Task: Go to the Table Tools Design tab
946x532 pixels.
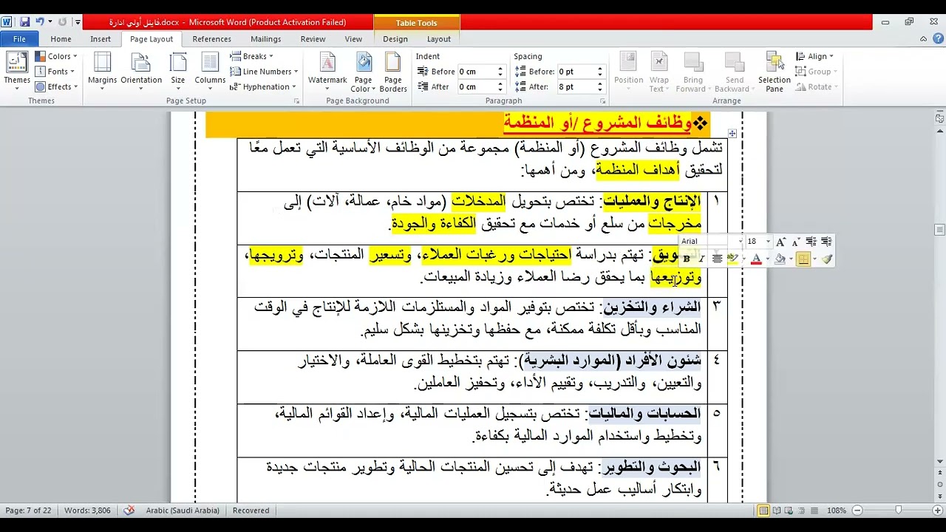Action: (395, 39)
